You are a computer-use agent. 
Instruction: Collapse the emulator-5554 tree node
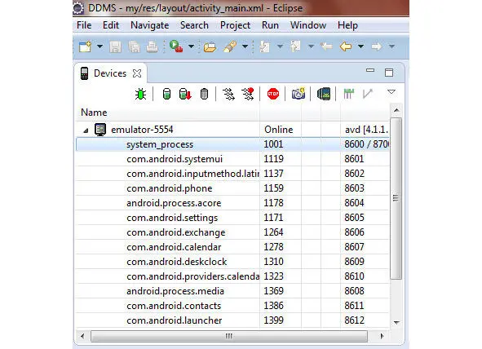tap(86, 130)
